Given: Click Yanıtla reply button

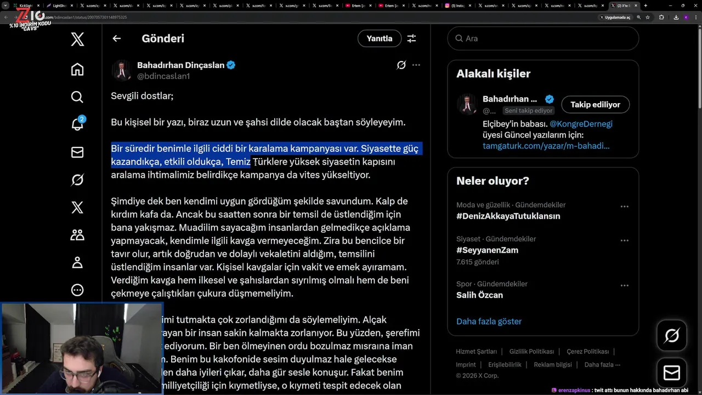Looking at the screenshot, I should (x=380, y=38).
